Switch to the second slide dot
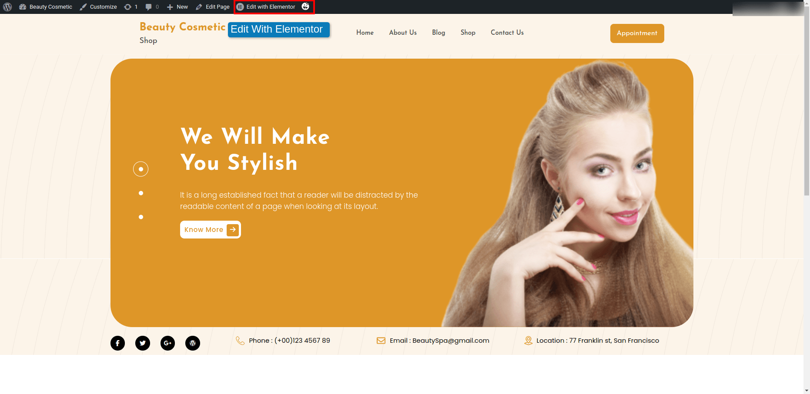 (141, 193)
